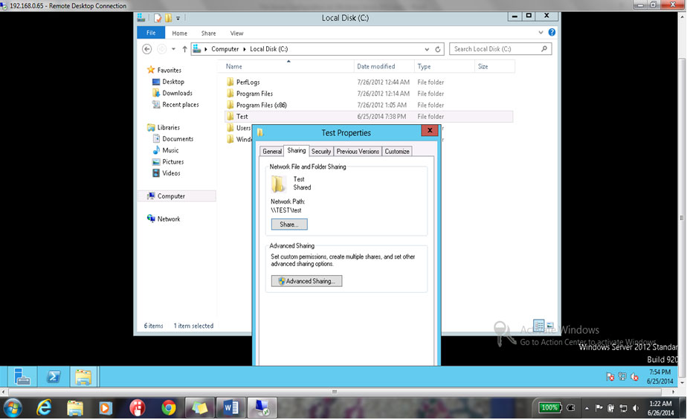The height and width of the screenshot is (420, 687).
Task: Open Google Chrome from taskbar
Action: point(168,408)
